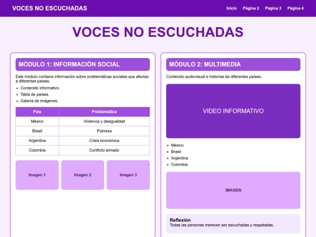Open the Inicio nav link
Image resolution: width=316 pixels, height=237 pixels.
[x=231, y=8]
